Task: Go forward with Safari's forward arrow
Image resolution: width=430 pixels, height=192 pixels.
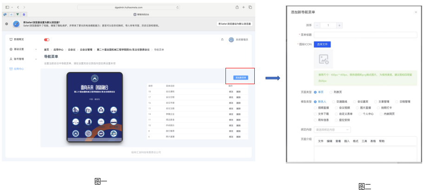Action: pos(24,7)
